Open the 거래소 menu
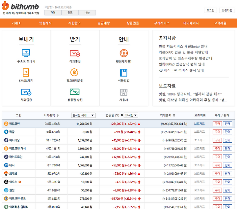This screenshot has width=237, height=209. [x=16, y=23]
